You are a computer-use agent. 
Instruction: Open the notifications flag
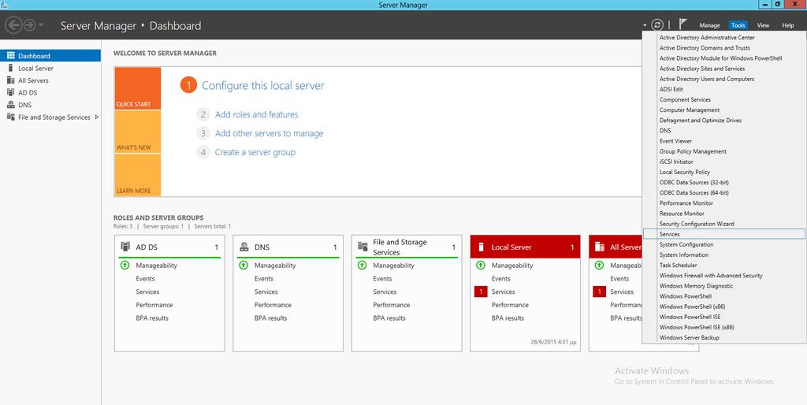point(682,24)
